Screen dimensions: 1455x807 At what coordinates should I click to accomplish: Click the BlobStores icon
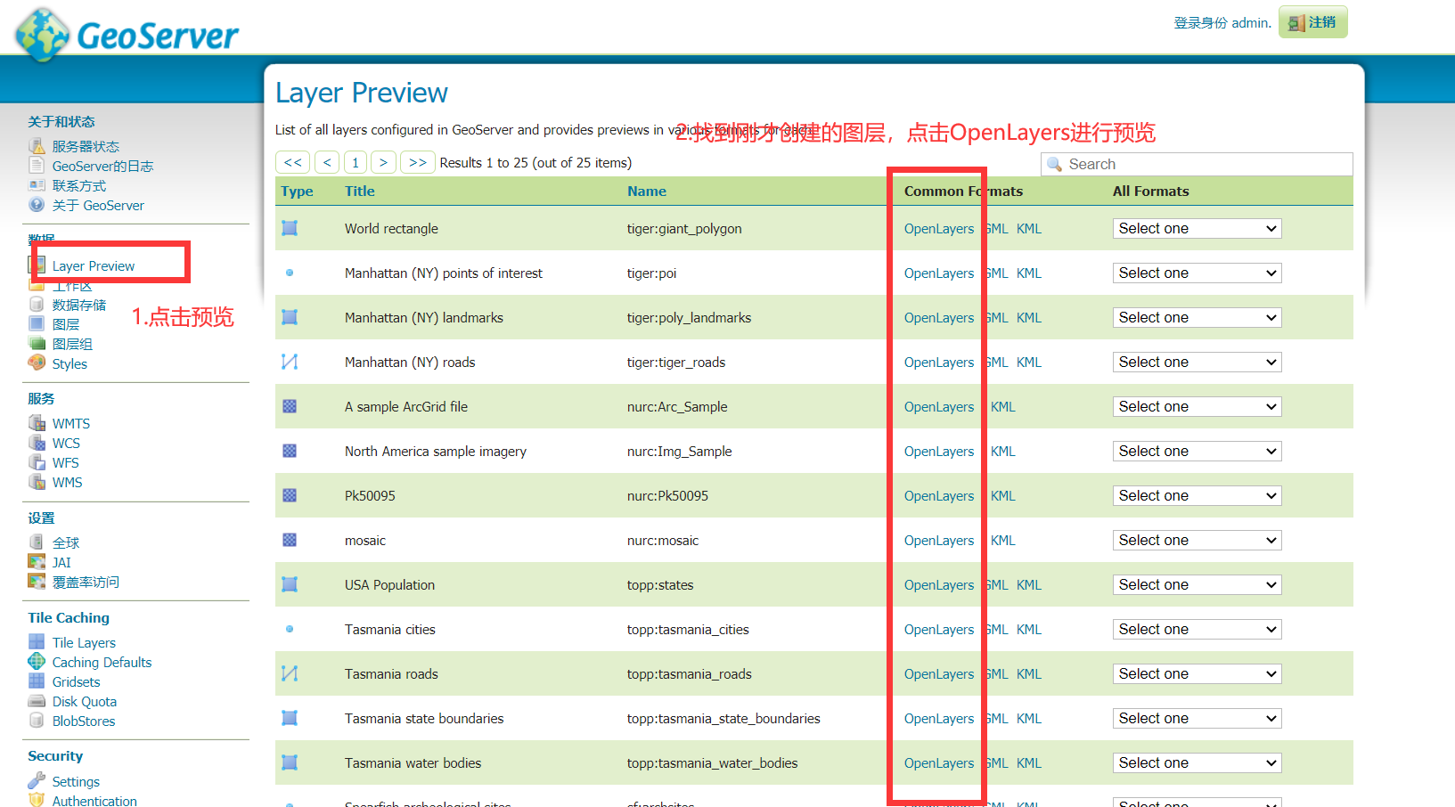point(37,721)
